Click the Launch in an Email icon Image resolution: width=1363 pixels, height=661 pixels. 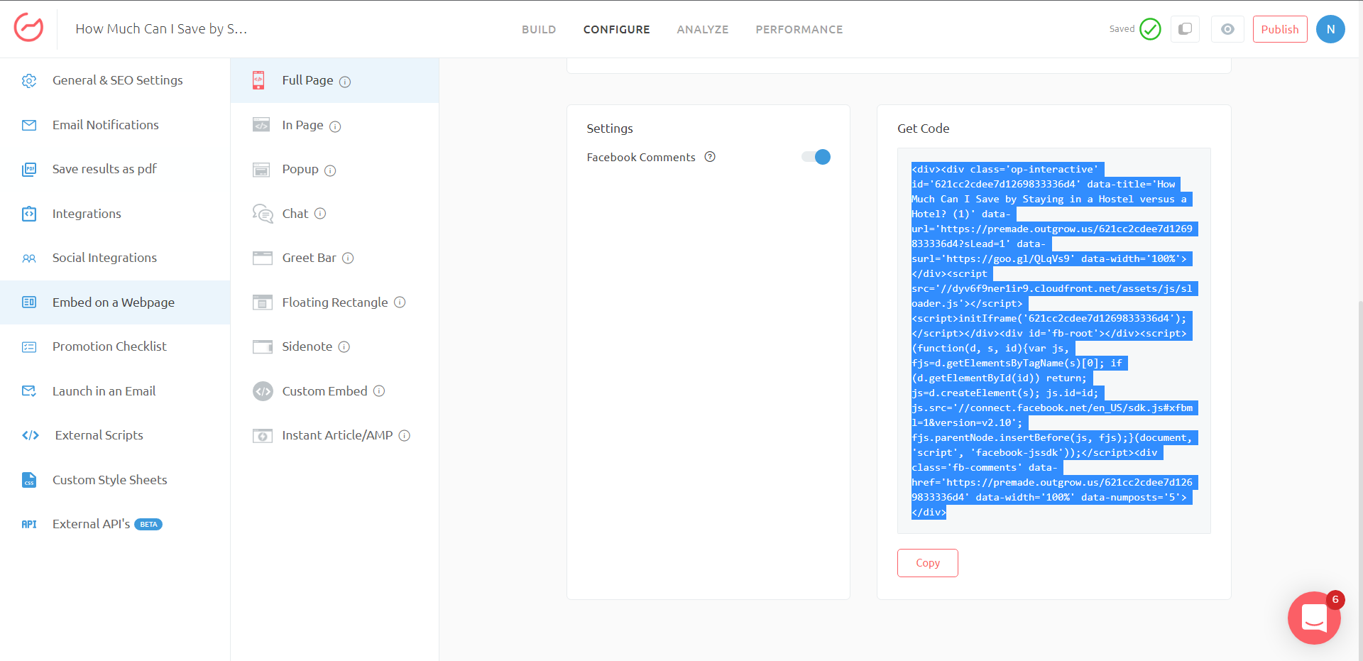[29, 391]
